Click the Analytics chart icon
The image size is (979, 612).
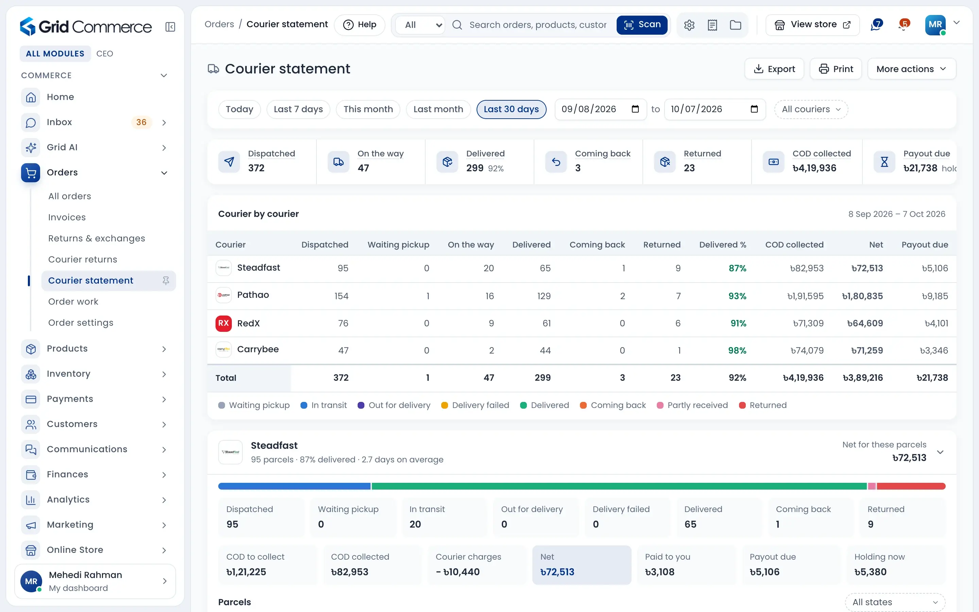tap(31, 500)
